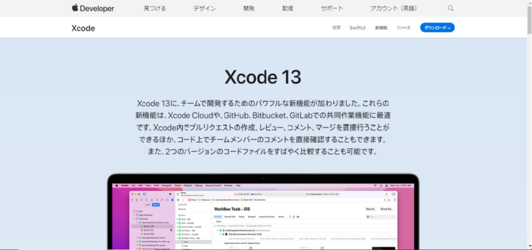Click the scrollbar up arrow
The height and width of the screenshot is (250, 532).
pyautogui.click(x=529, y=3)
